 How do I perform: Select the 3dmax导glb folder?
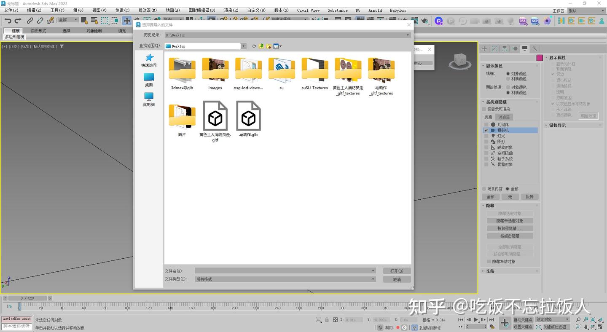[182, 74]
